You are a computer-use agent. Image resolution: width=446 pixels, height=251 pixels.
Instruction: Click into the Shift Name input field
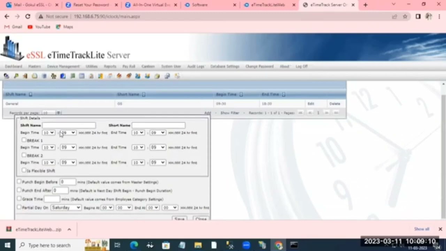point(69,125)
